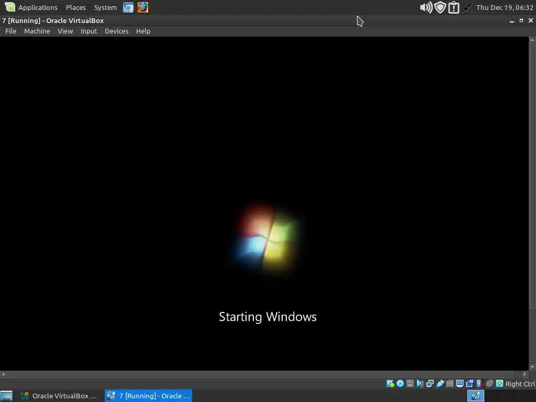Open the Applications menu

pos(38,7)
